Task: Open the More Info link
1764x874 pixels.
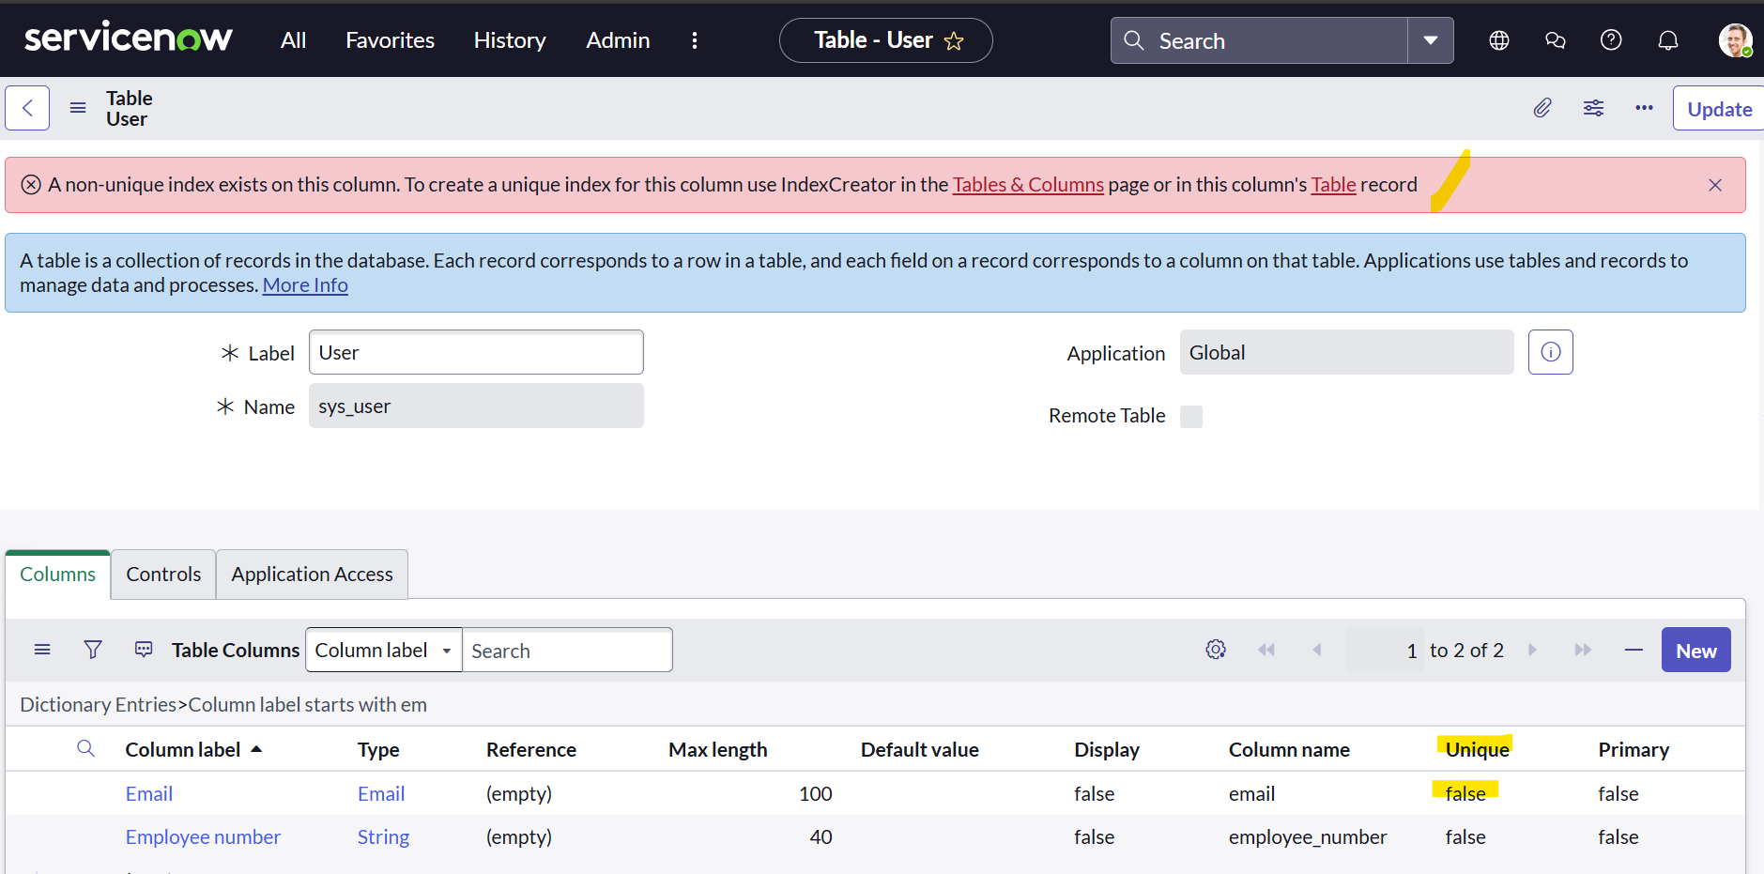Action: (x=305, y=285)
